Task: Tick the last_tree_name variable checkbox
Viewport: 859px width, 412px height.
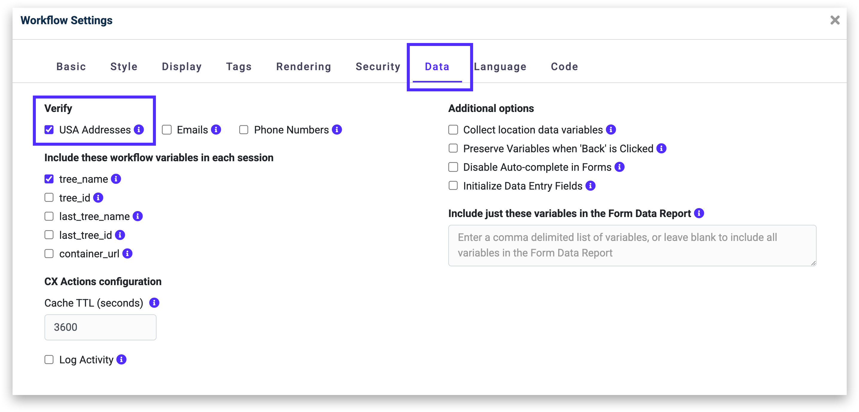Action: tap(49, 216)
